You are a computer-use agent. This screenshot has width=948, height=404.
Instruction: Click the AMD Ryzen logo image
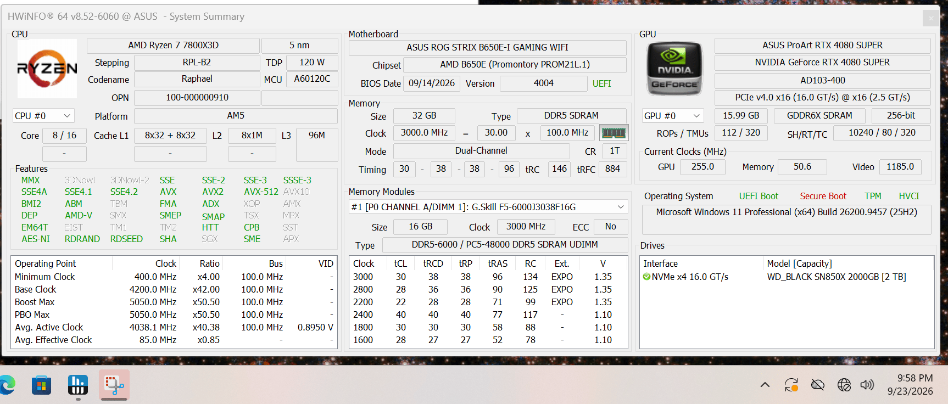[x=47, y=69]
